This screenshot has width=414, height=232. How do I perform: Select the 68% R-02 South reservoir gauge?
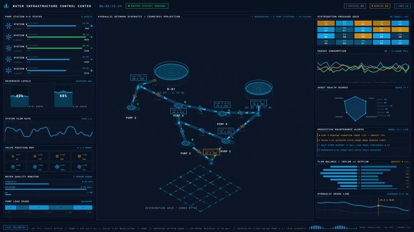click(x=63, y=97)
